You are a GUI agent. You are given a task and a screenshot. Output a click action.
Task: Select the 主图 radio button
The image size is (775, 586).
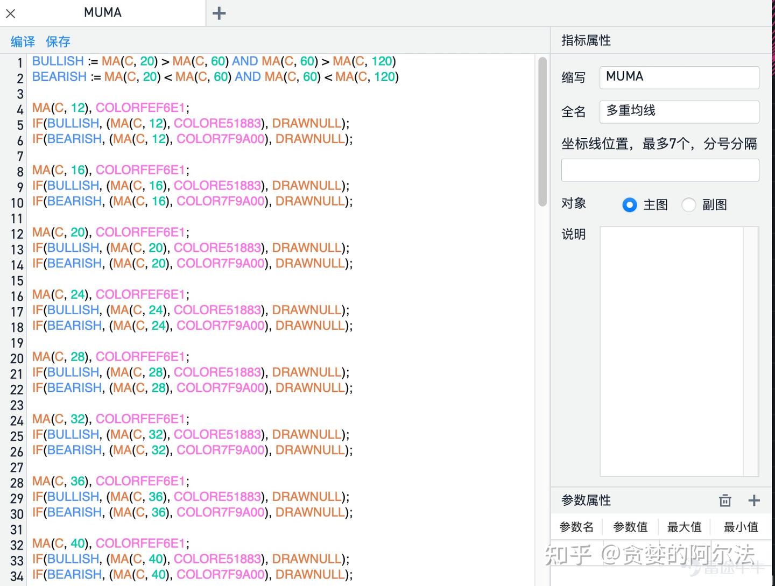coord(629,205)
